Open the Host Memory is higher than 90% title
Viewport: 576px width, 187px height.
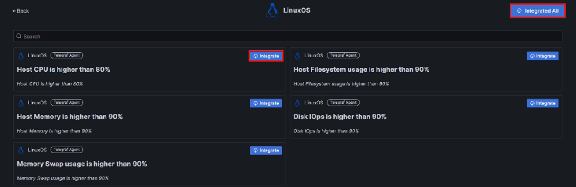point(70,117)
